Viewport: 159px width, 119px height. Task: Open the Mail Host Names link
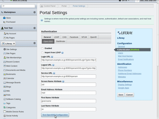125,56
